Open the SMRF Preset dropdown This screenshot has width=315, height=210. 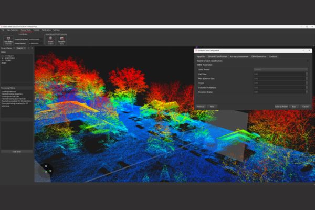coord(280,69)
